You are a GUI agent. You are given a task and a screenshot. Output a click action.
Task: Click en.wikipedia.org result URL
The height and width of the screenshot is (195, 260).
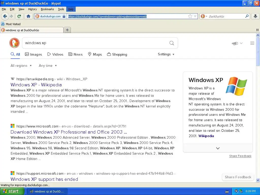pos(35,79)
